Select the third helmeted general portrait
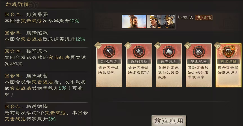Image resolution: width=243 pixels, height=126 pixels. click(x=168, y=22)
